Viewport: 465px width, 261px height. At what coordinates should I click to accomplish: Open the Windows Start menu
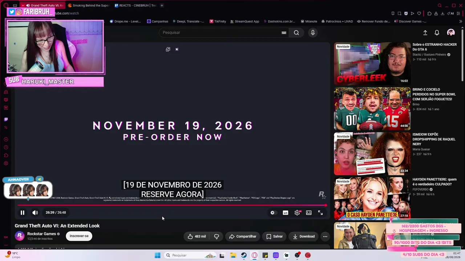[157, 255]
